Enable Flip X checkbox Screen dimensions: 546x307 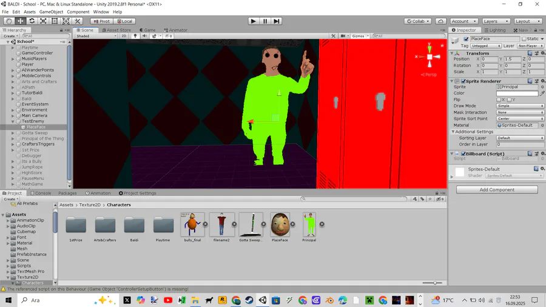coord(499,100)
